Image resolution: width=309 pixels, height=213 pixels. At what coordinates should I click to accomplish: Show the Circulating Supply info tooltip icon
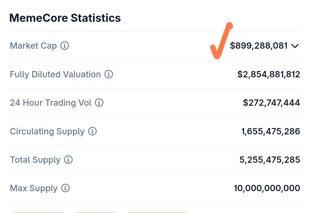pos(92,131)
